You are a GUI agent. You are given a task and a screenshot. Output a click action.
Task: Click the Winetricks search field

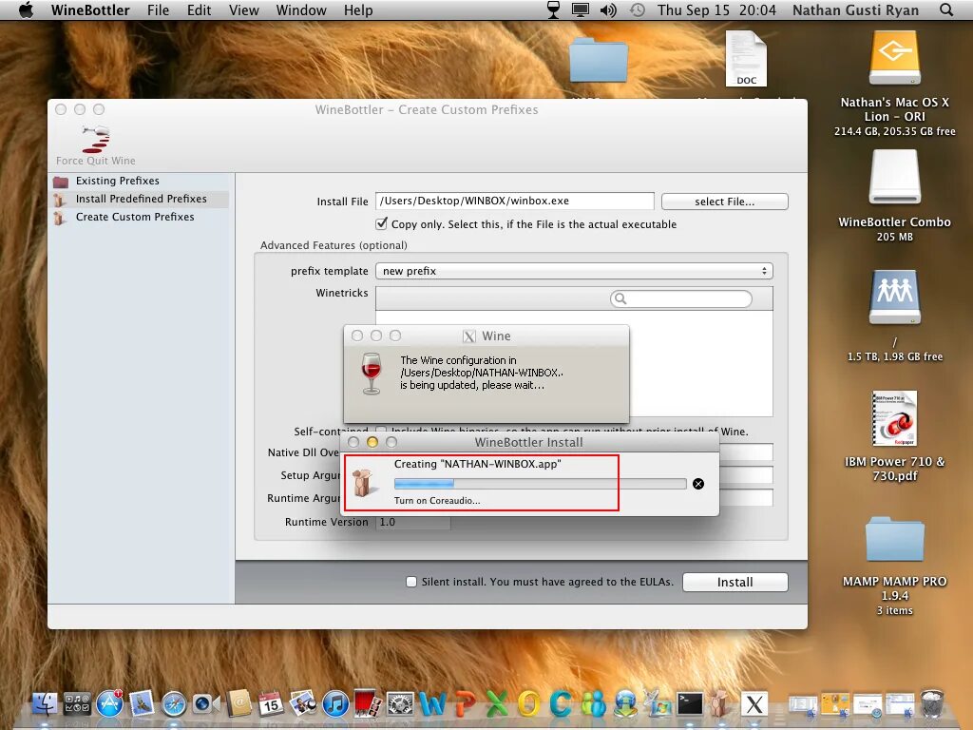click(680, 298)
